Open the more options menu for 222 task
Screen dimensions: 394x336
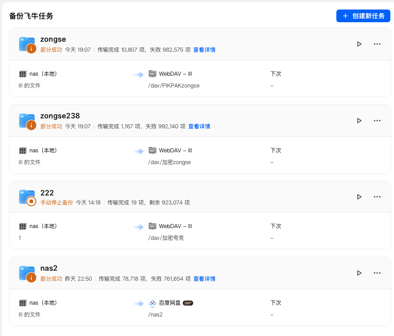(377, 197)
